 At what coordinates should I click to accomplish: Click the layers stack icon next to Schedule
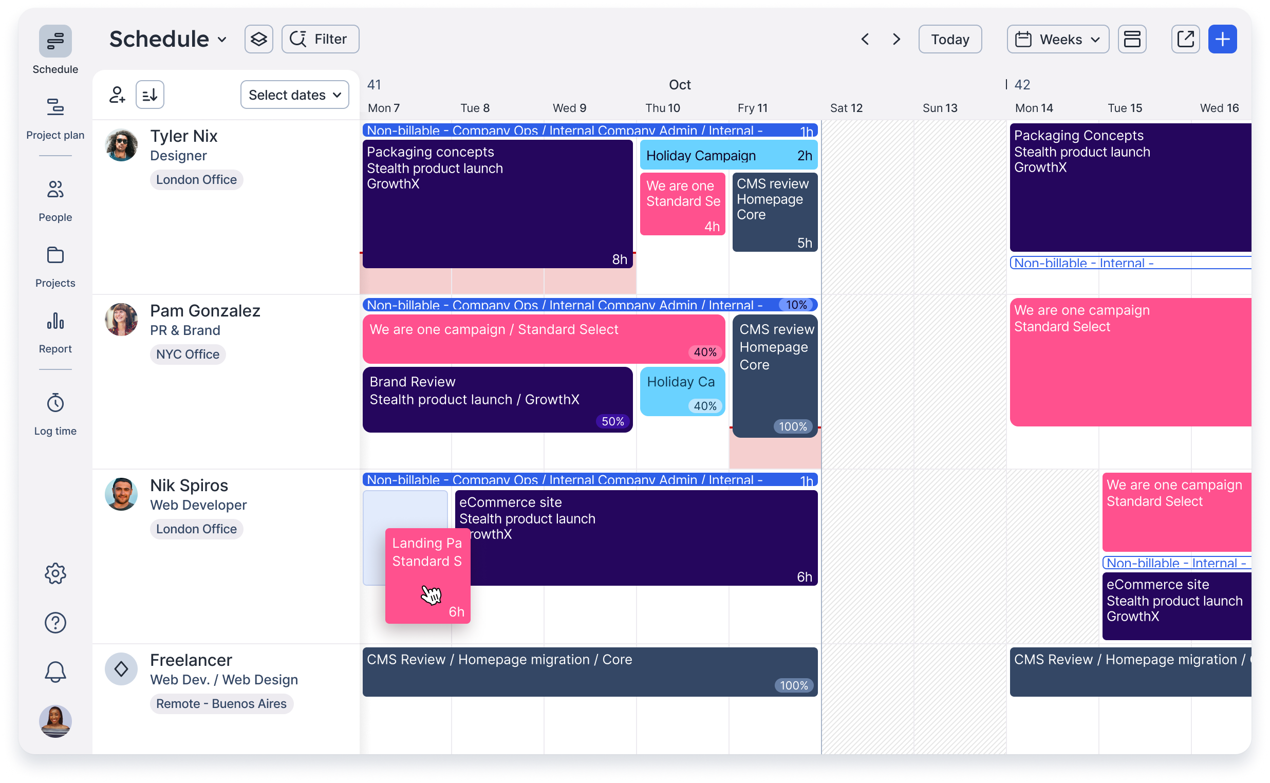coord(259,40)
